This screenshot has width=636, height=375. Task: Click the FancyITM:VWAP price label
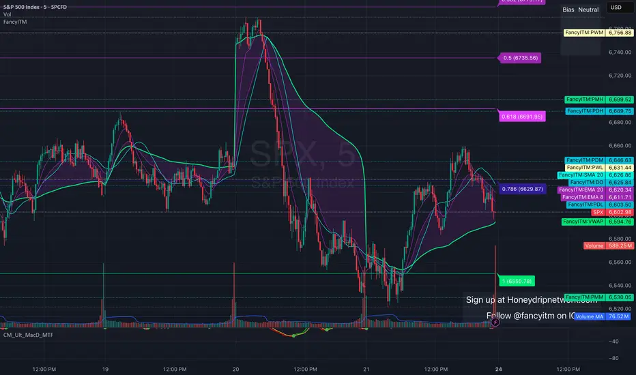pos(597,222)
